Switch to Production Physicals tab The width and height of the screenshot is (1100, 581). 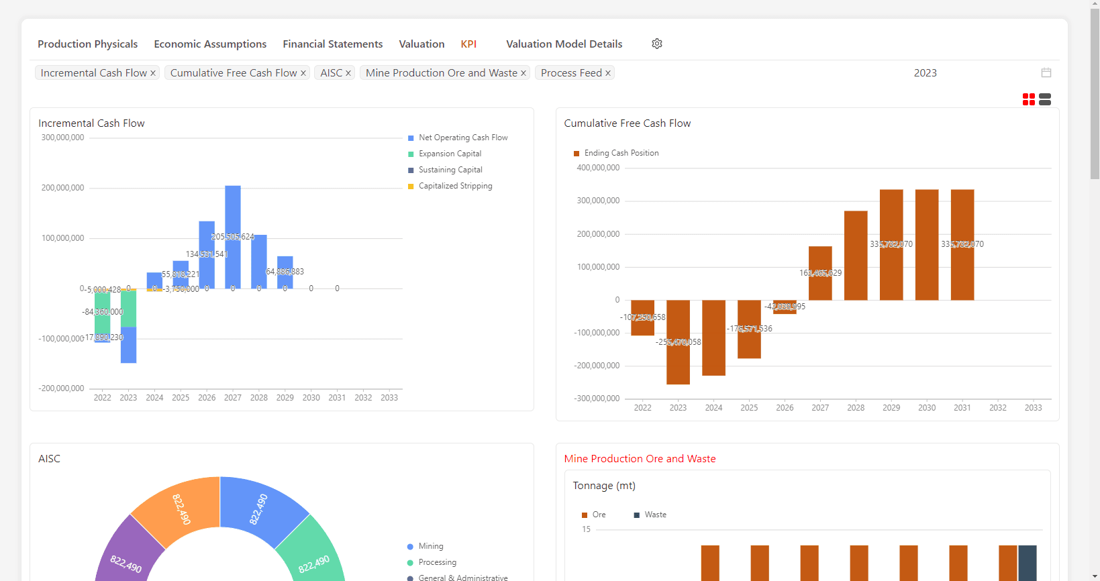pyautogui.click(x=87, y=44)
